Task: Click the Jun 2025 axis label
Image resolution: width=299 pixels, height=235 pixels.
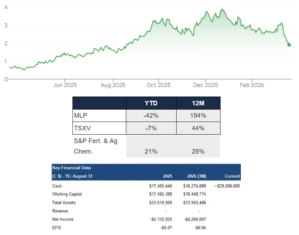Action: [x=65, y=85]
